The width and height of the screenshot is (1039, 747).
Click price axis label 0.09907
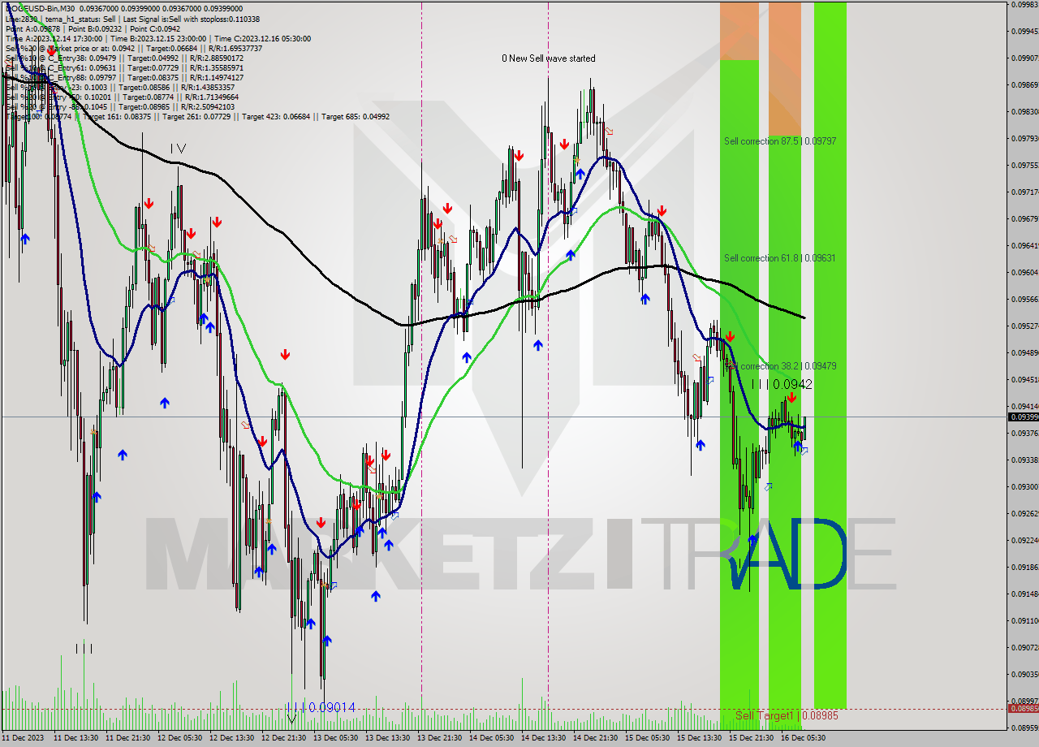(x=1024, y=58)
